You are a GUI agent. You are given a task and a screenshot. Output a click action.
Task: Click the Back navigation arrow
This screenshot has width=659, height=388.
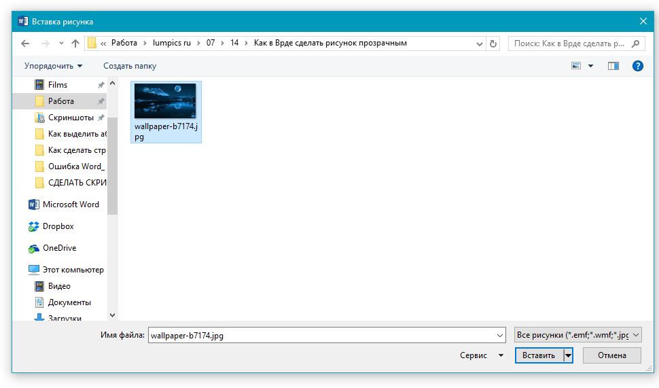coord(25,43)
